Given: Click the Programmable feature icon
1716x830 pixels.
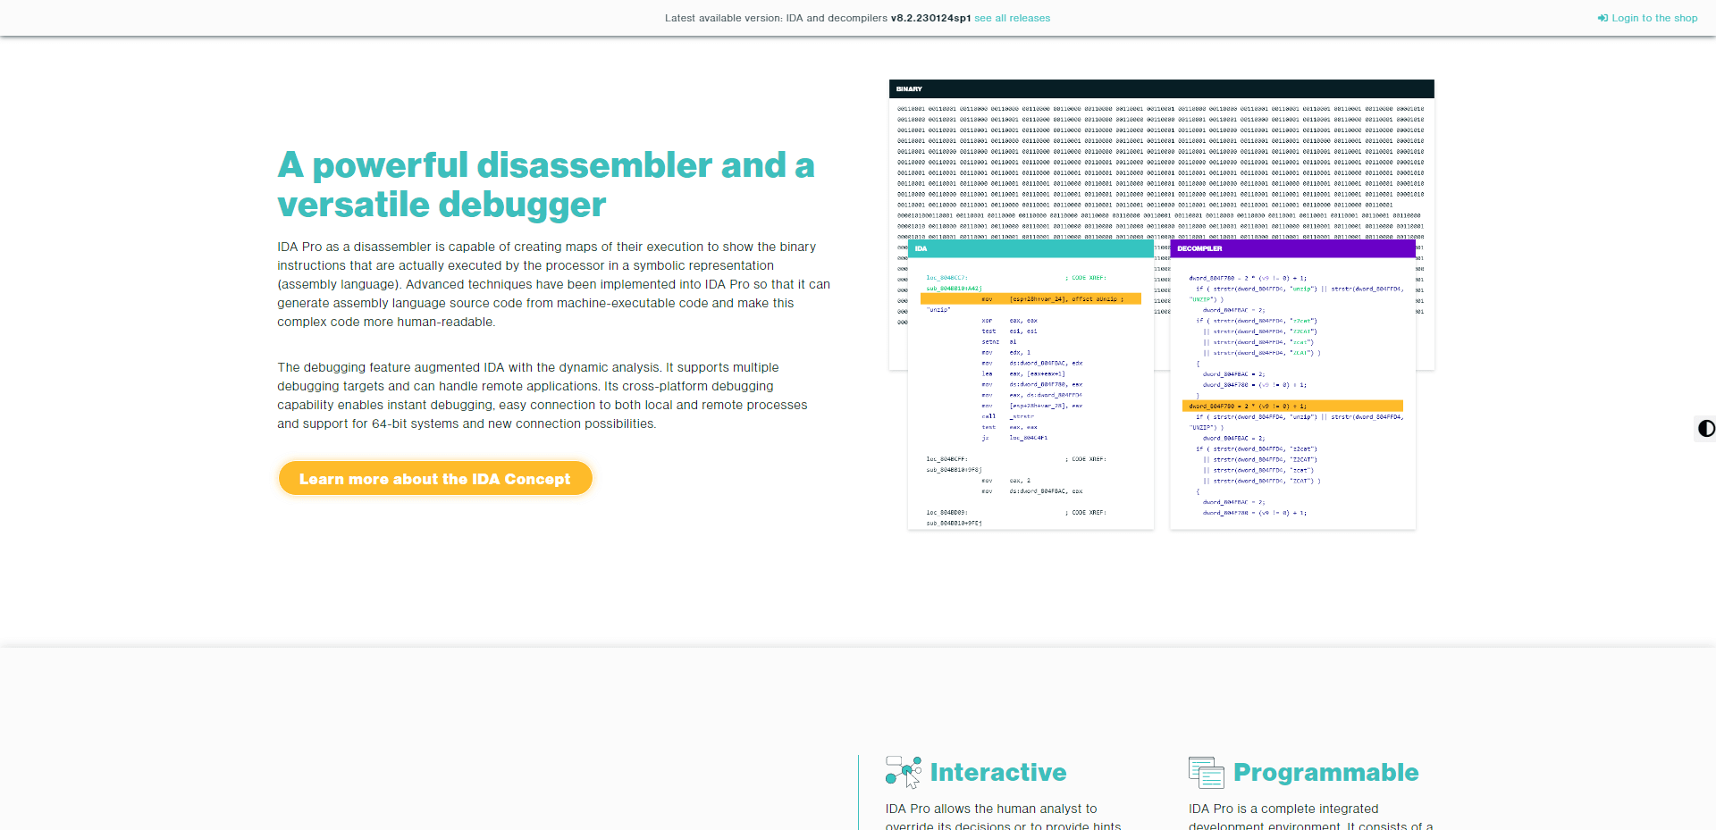Looking at the screenshot, I should click(x=1207, y=772).
